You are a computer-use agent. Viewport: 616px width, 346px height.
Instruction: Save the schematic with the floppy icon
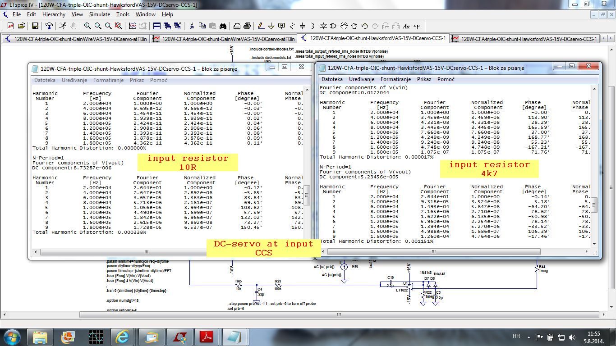pyautogui.click(x=35, y=26)
